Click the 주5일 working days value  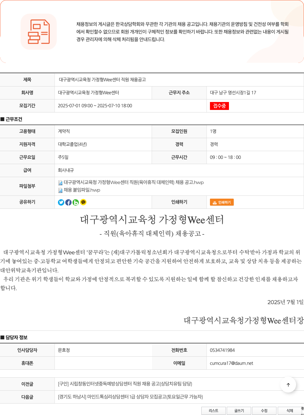(63, 157)
